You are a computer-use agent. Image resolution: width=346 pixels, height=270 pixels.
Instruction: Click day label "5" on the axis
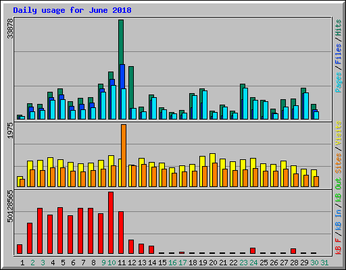point(63,263)
